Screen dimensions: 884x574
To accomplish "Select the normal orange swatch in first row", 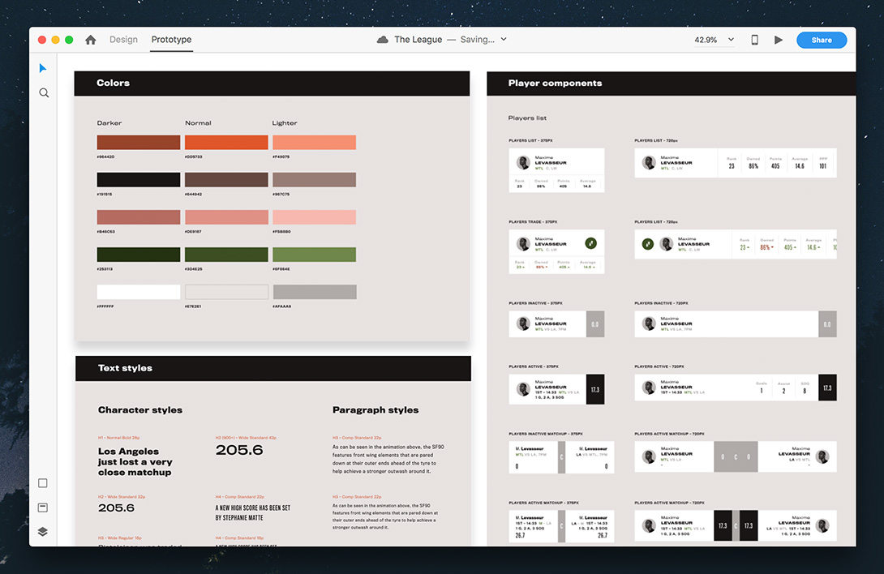I will tap(226, 142).
